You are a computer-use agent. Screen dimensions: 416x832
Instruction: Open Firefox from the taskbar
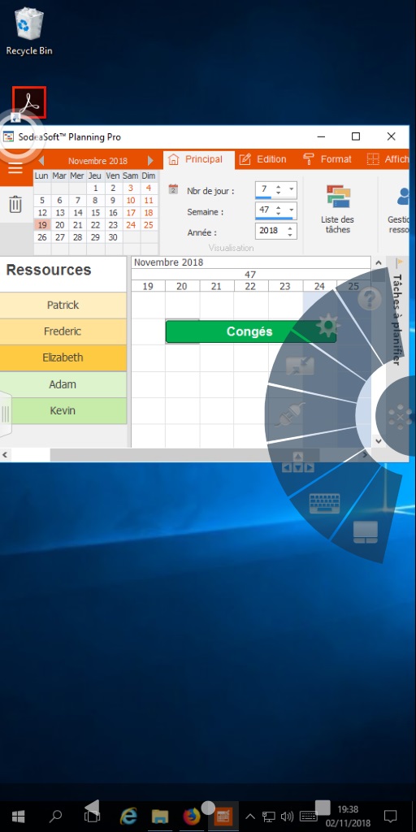(191, 816)
